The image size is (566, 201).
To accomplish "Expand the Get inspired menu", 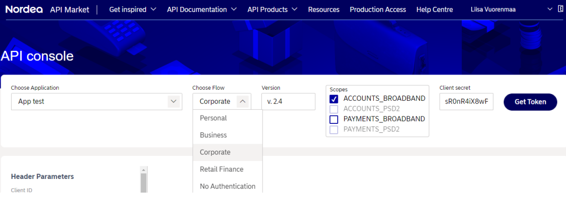I will (x=133, y=9).
